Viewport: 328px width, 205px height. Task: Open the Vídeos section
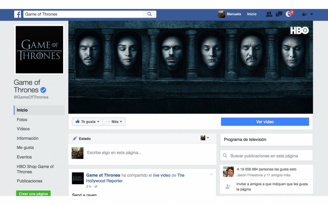tap(23, 129)
